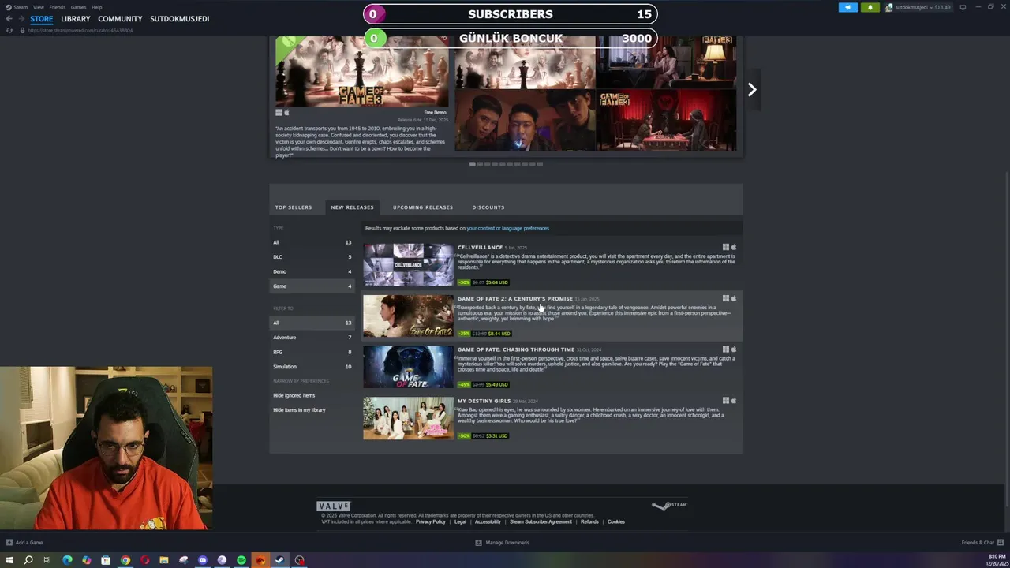This screenshot has width=1010, height=568.
Task: Filter to Adventure genre
Action: (312, 338)
